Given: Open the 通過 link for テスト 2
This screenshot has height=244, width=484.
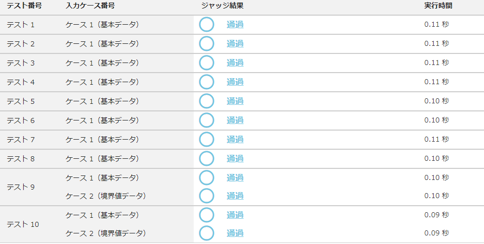Looking at the screenshot, I should click(x=235, y=44).
